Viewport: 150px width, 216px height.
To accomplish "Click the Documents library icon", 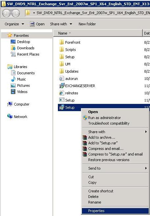I will coord(13,73).
